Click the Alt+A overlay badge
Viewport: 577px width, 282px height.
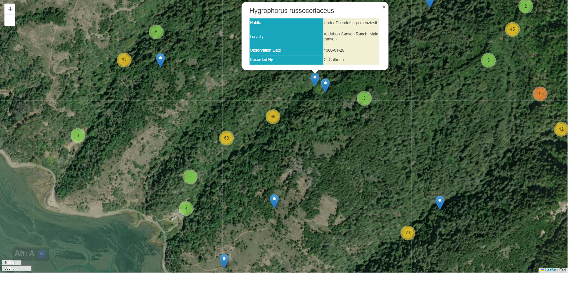tap(30, 254)
